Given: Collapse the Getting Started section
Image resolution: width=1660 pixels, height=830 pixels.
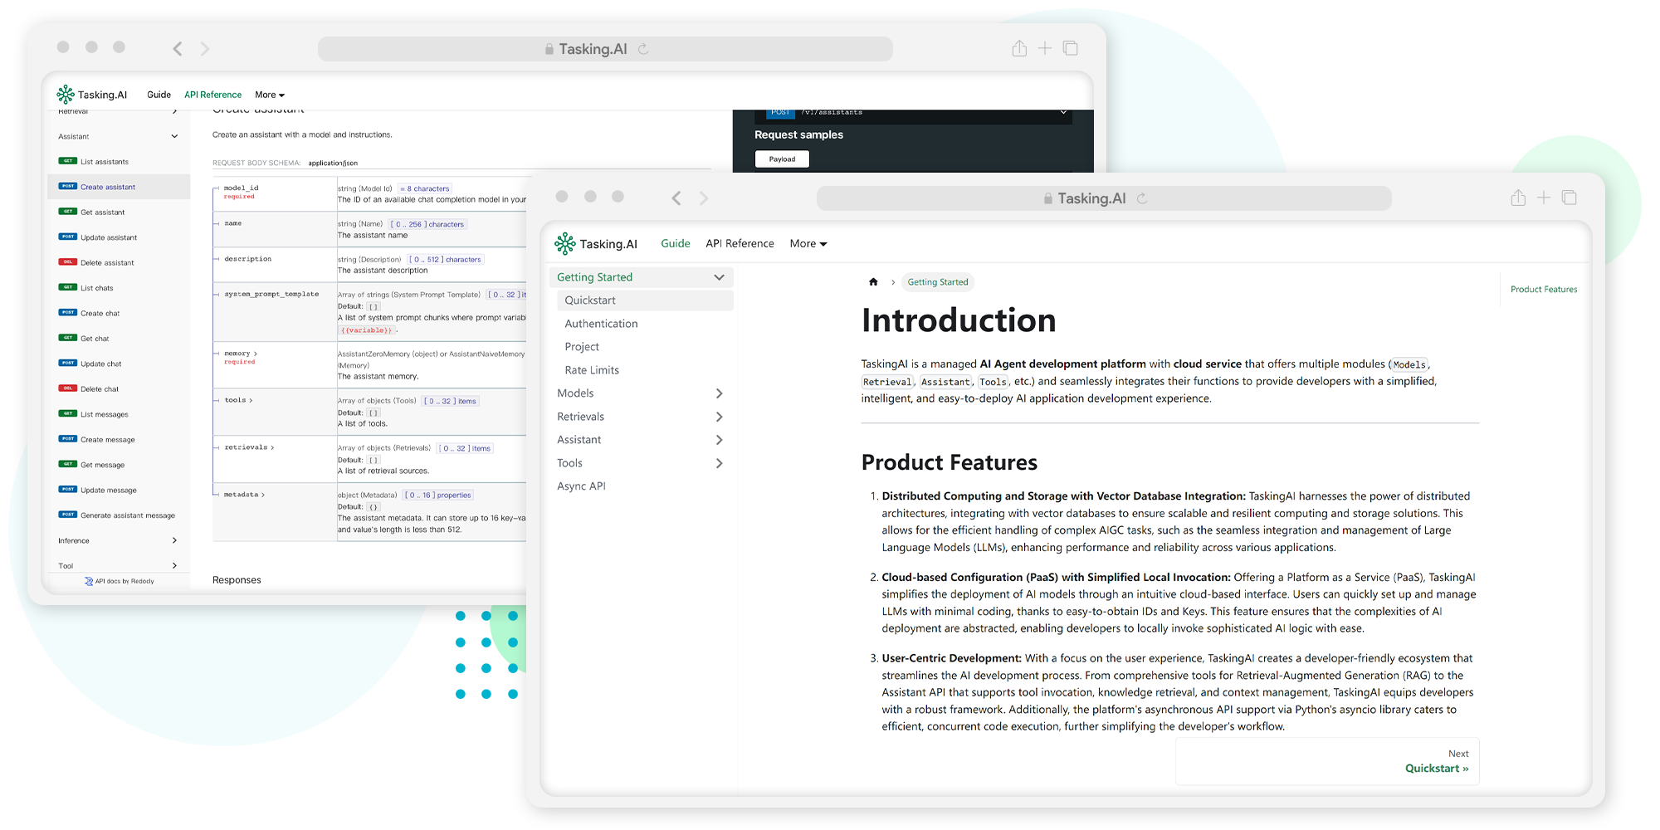Looking at the screenshot, I should point(719,276).
